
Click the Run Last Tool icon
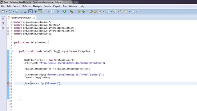[72, 11]
